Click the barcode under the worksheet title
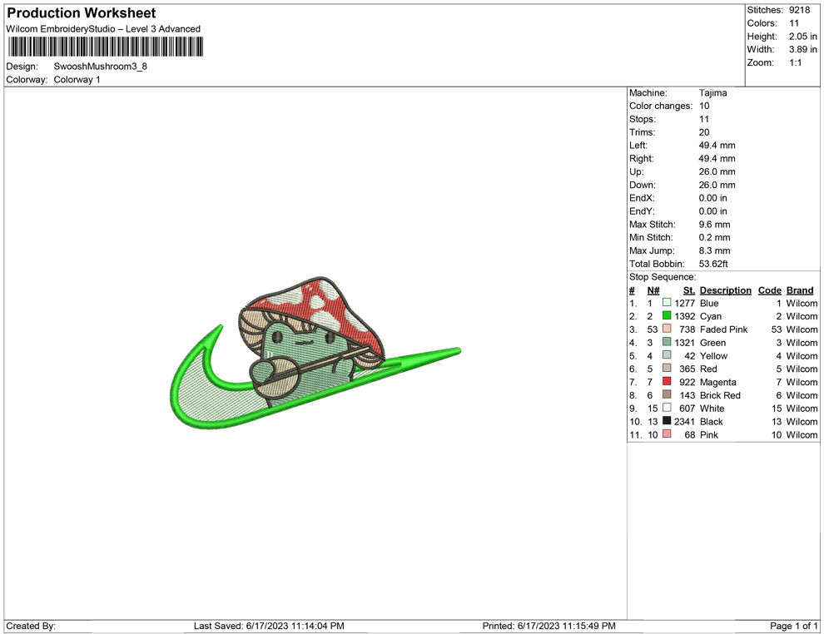The height and width of the screenshot is (634, 824). (106, 47)
